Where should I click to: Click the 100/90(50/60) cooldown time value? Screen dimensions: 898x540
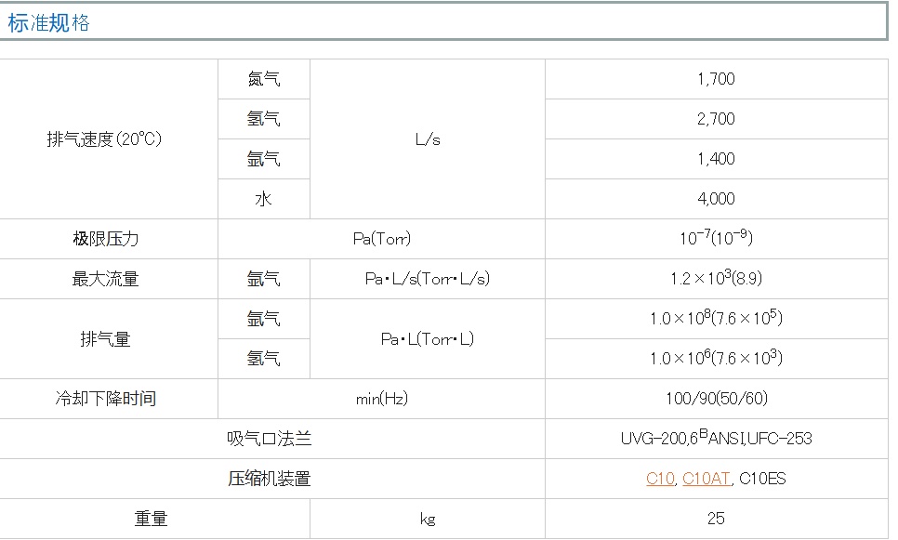click(x=716, y=399)
